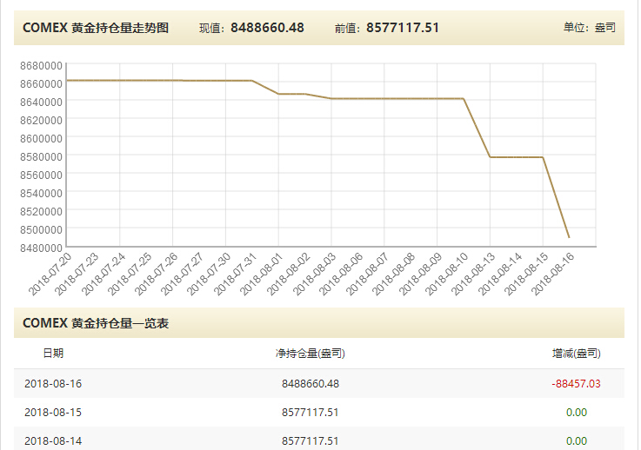Click the 2018-08-10 x-axis date label
This screenshot has height=450, width=641.
[x=446, y=274]
